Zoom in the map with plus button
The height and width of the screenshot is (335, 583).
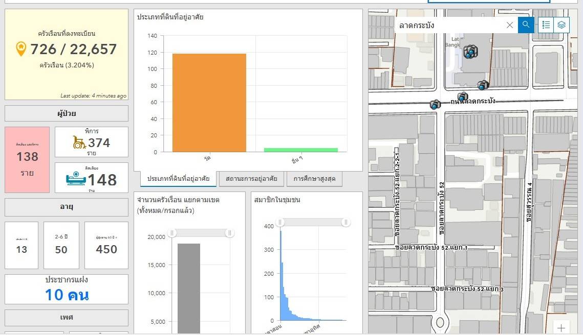point(562,328)
